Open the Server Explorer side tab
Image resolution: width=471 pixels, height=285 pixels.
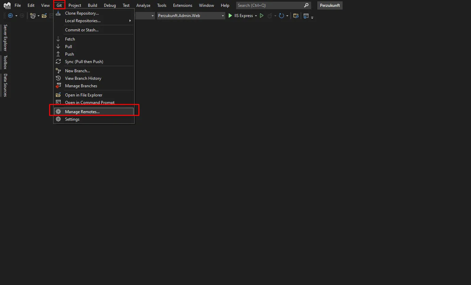coord(5,37)
